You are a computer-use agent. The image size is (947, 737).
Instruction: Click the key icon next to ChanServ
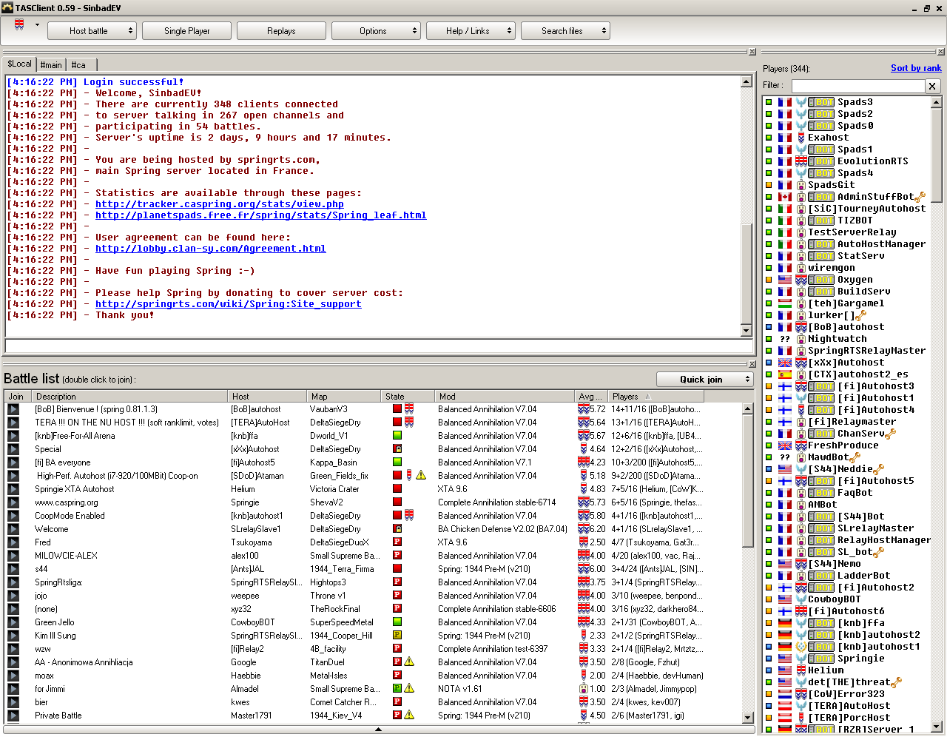pyautogui.click(x=890, y=434)
